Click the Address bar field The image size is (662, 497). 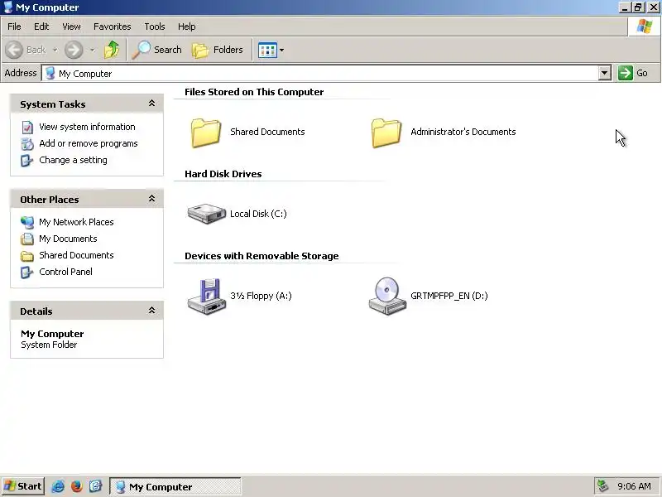pos(320,73)
